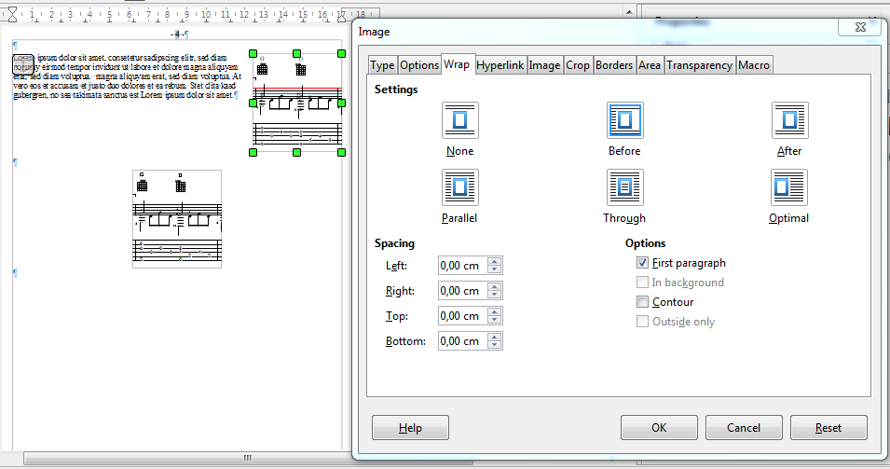Open the Borders tab
890x469 pixels.
pyautogui.click(x=614, y=65)
